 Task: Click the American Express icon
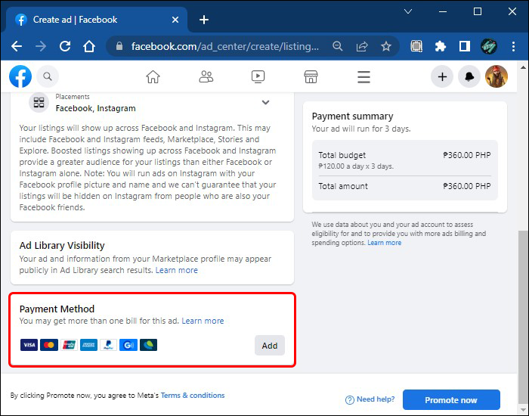tap(88, 345)
